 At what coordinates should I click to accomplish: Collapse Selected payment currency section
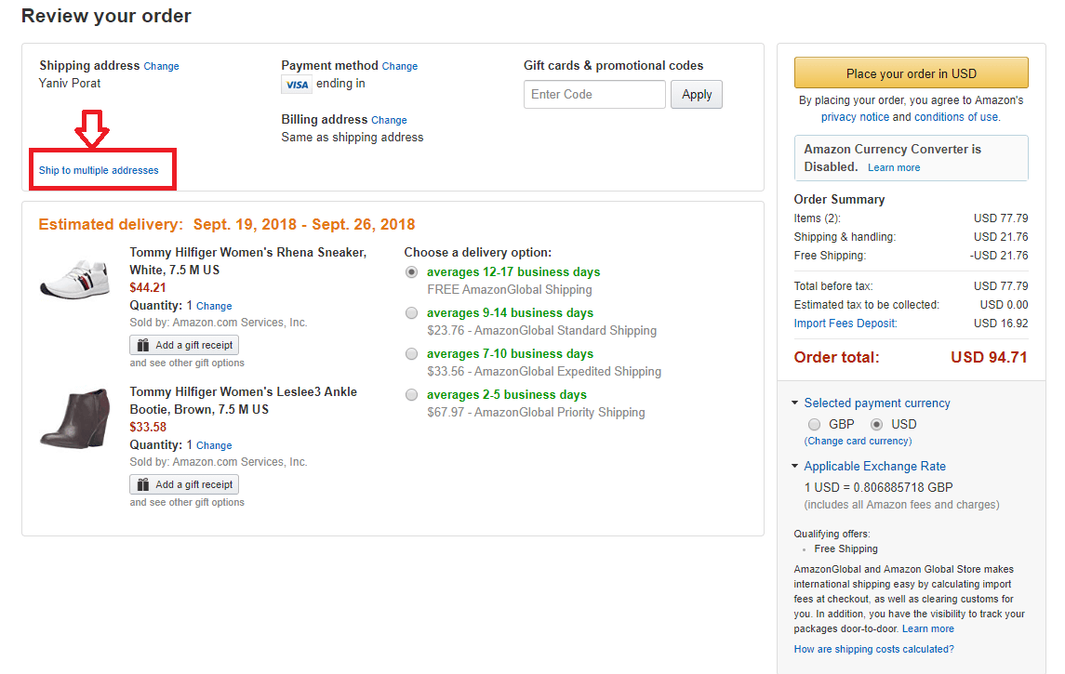pyautogui.click(x=795, y=403)
